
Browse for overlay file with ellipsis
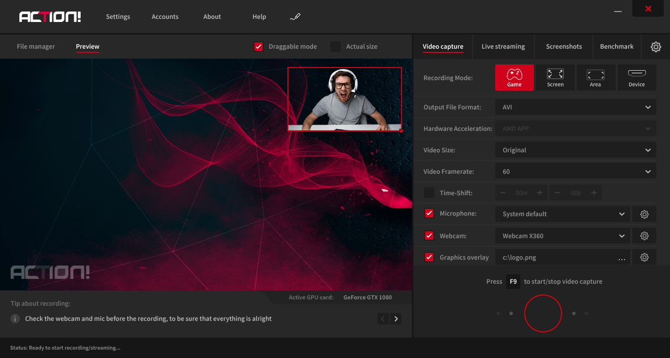[621, 258]
